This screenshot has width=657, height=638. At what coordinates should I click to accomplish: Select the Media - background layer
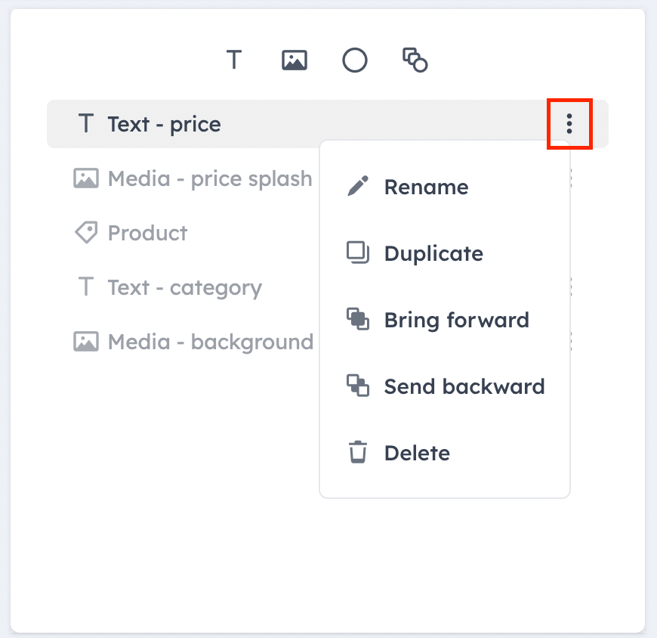tap(193, 342)
